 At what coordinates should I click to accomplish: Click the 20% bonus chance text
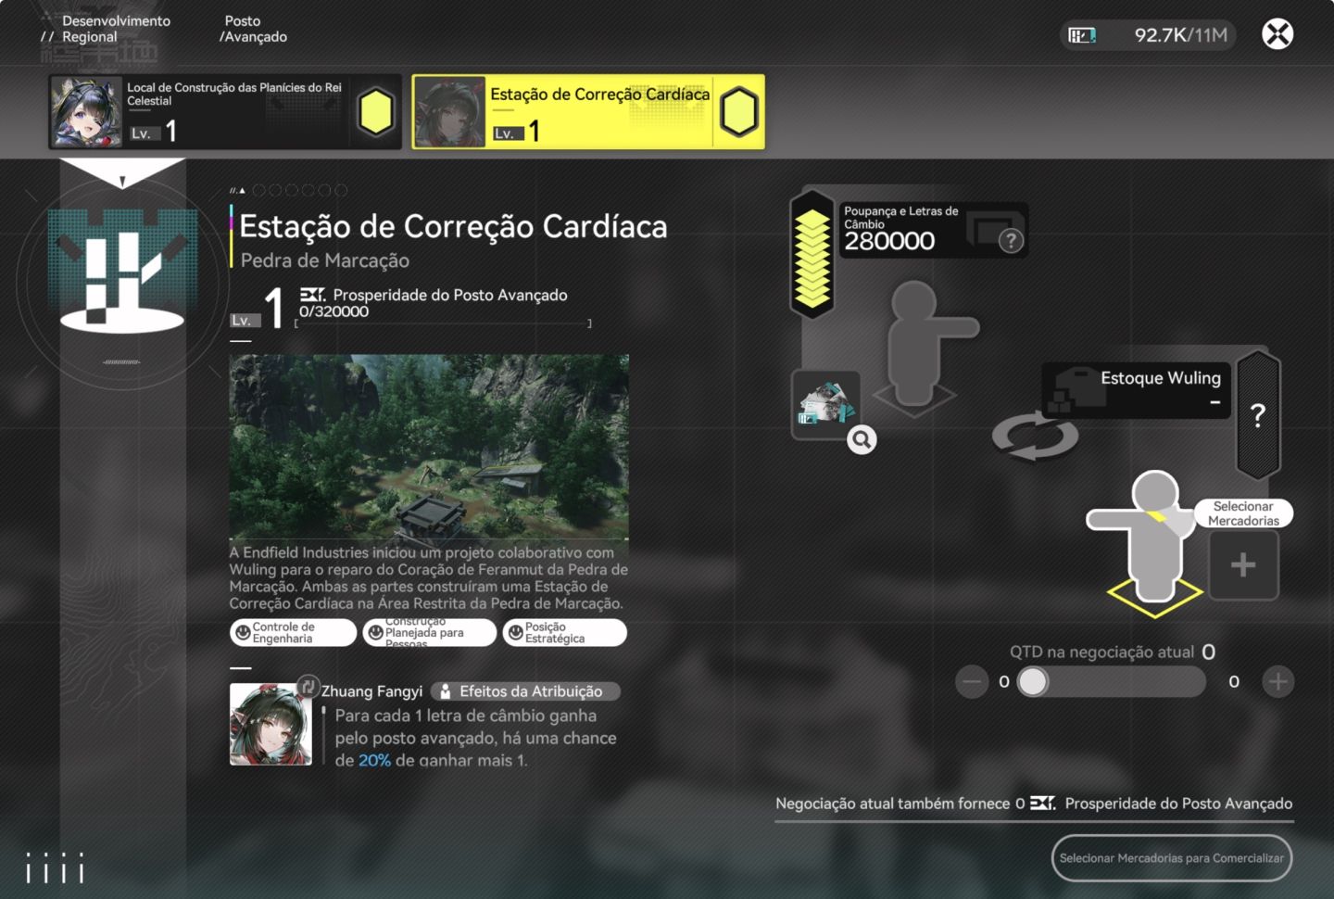[374, 760]
